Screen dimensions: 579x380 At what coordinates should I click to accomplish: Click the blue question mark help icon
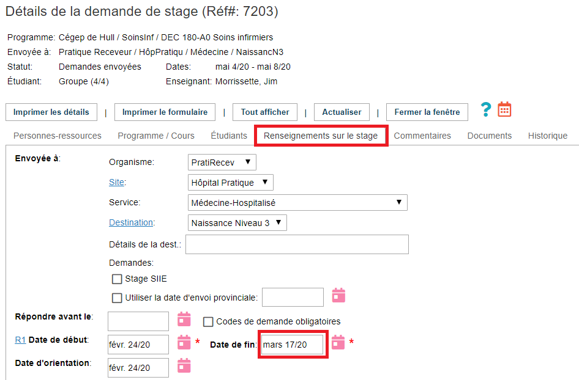tap(485, 110)
